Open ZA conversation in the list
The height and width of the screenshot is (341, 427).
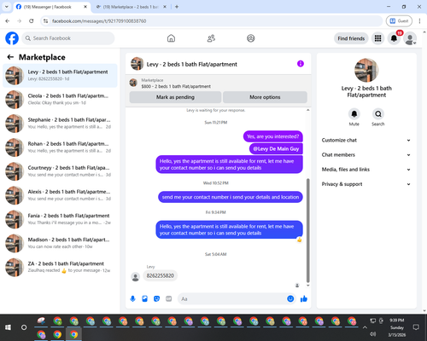coord(60,268)
